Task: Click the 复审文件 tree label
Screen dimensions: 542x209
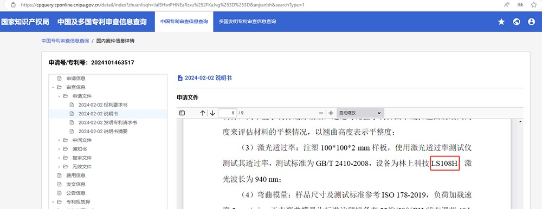Action: (82, 158)
